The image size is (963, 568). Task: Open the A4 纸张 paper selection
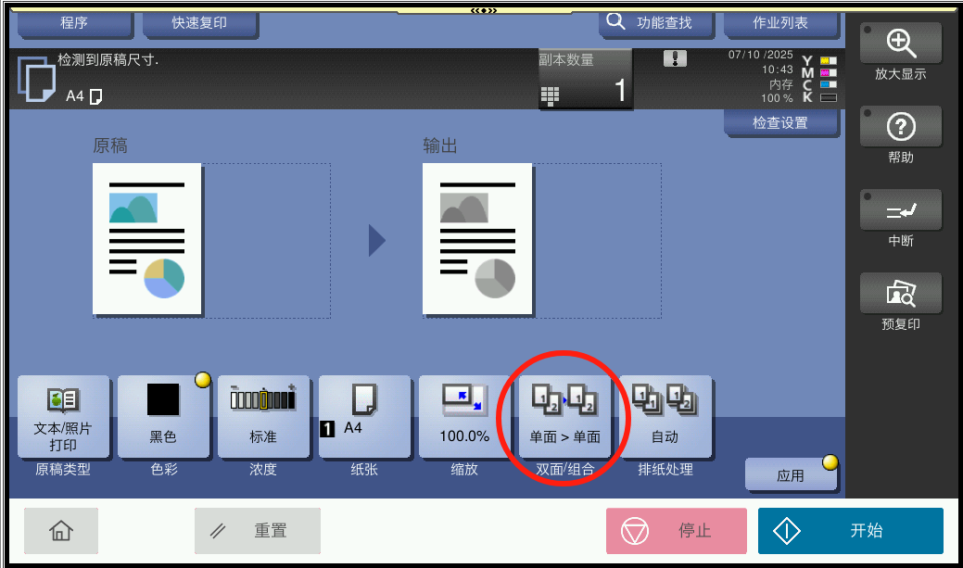(x=364, y=417)
